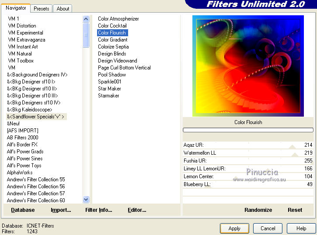This screenshot has height=235, width=317.
Task: Select the Sparkle001 filter
Action: [110, 82]
